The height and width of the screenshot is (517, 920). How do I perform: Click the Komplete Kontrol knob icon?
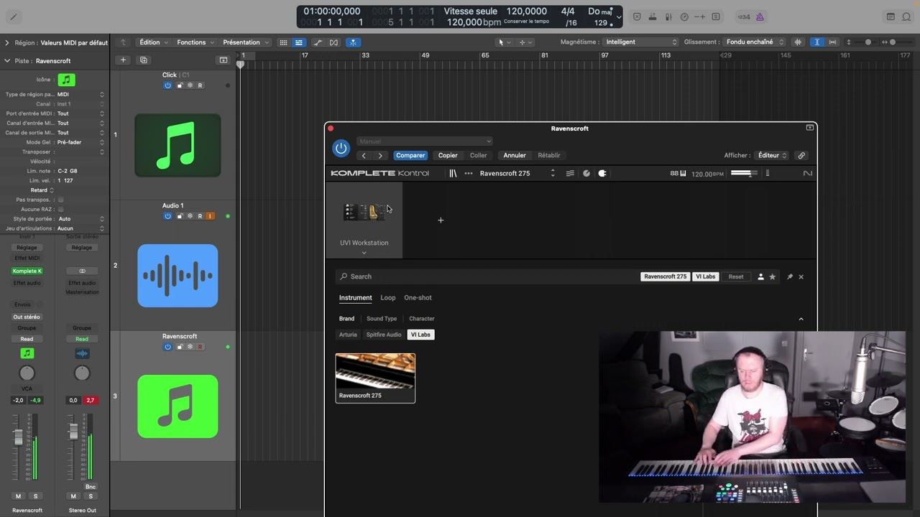point(586,173)
